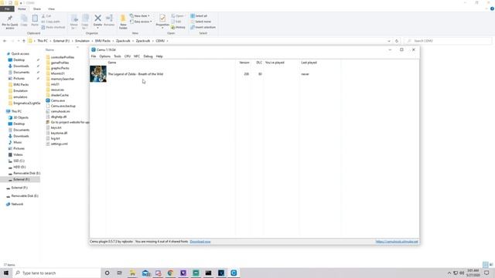Click the Up one level arrow in Explorer
Image resolution: width=495 pixels, height=278 pixels.
tap(24, 41)
